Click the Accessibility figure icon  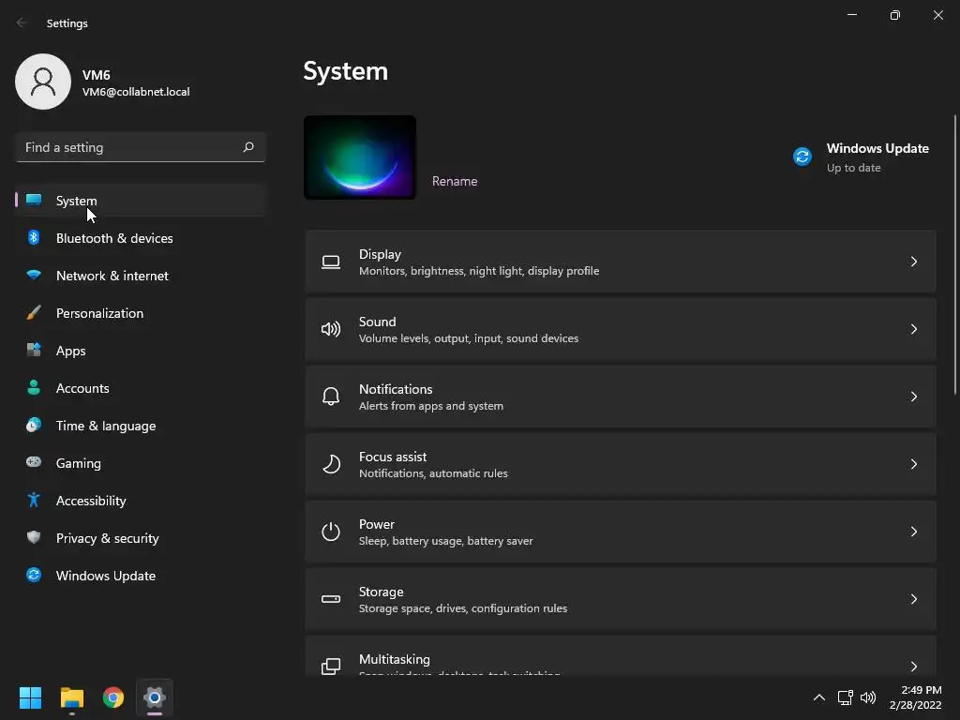(x=34, y=501)
